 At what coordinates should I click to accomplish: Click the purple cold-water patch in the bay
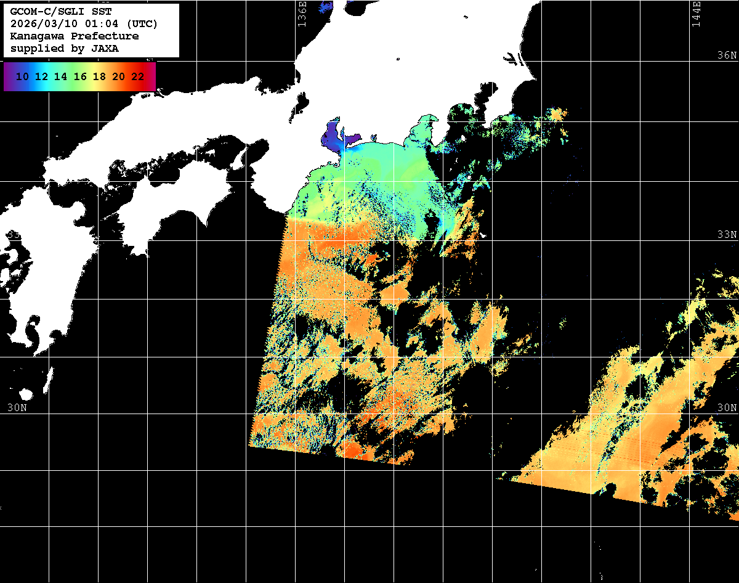(x=333, y=136)
